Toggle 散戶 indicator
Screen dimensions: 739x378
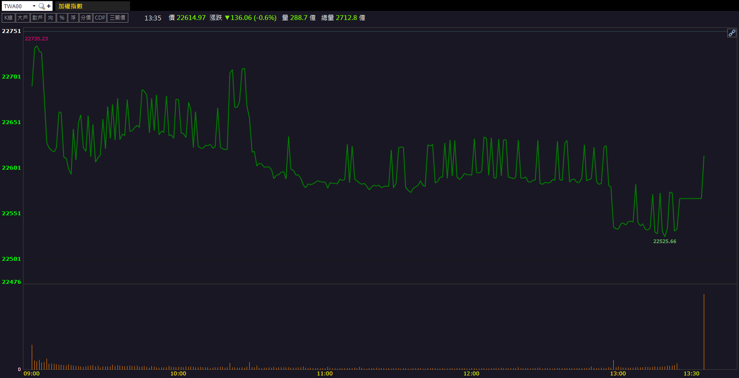click(37, 18)
